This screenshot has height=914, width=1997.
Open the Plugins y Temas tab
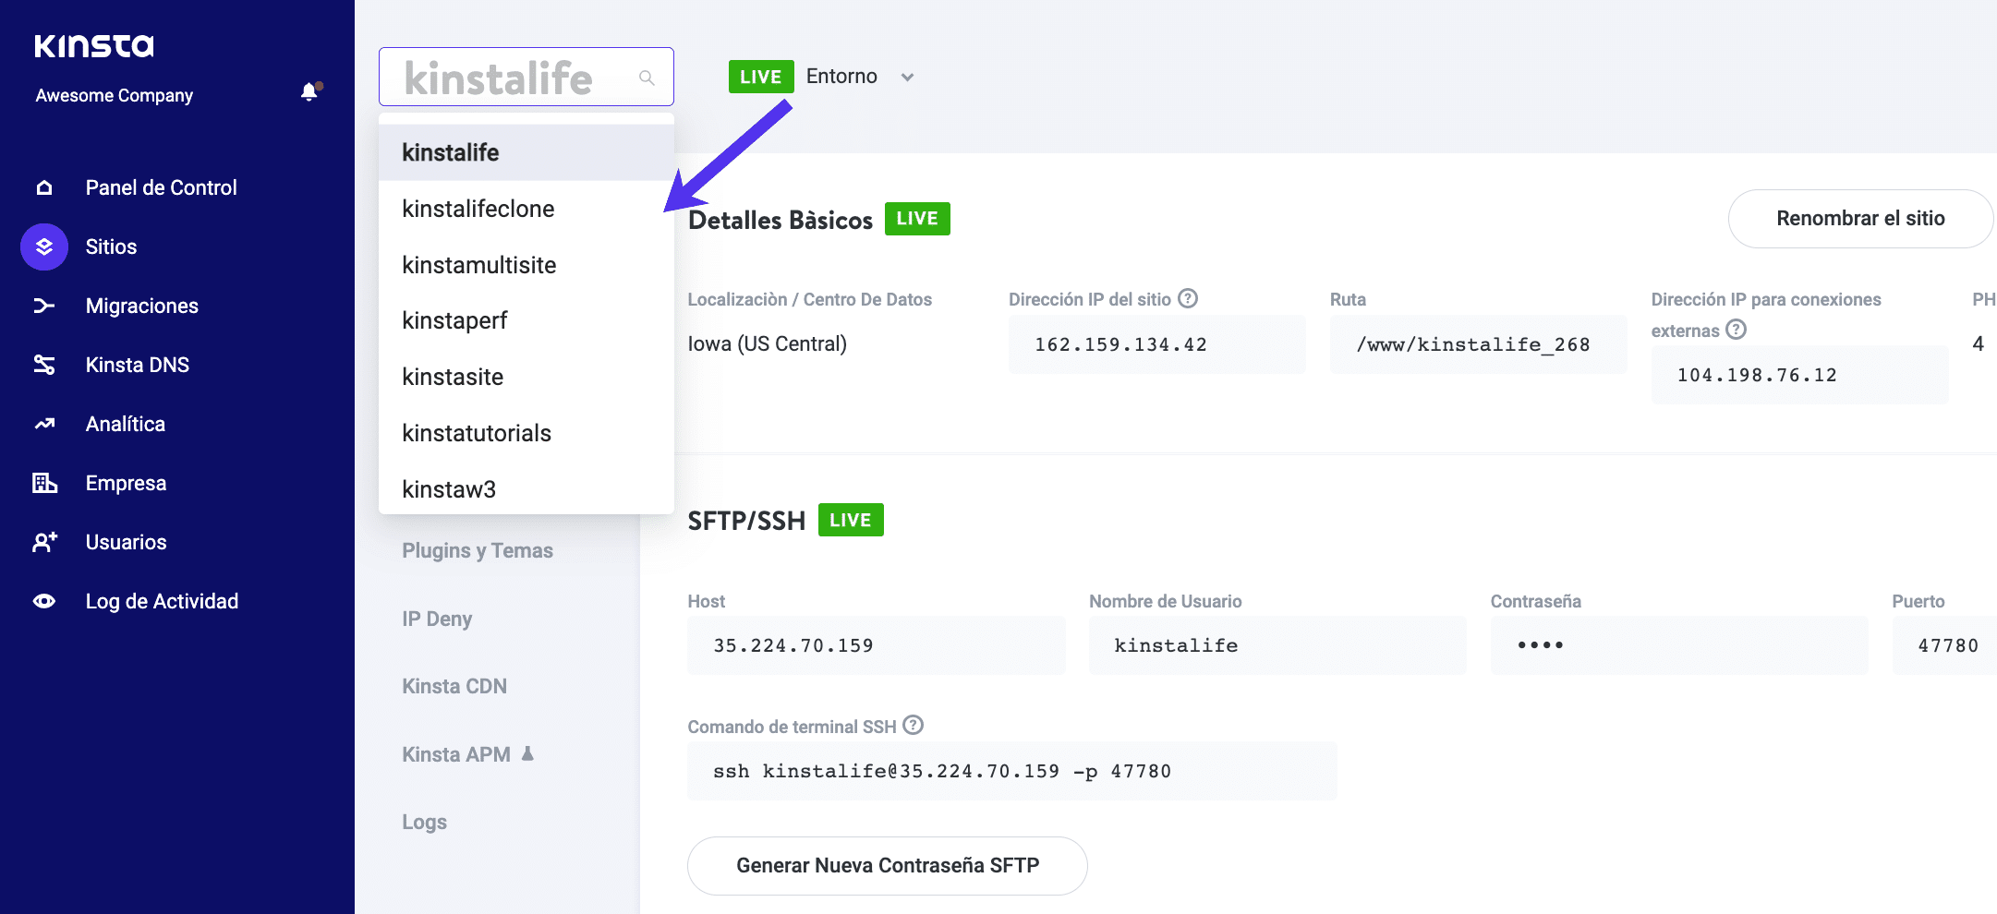pyautogui.click(x=478, y=551)
